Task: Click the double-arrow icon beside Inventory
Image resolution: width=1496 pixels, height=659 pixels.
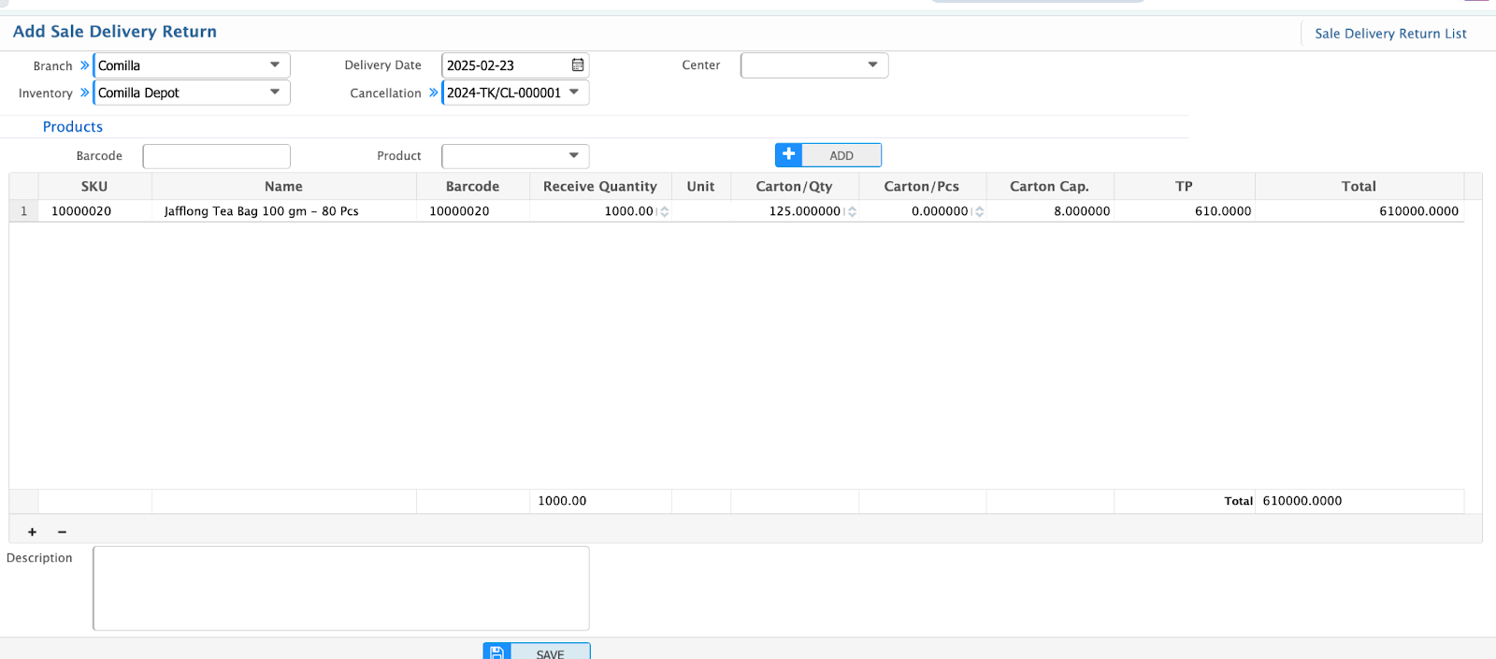Action: tap(84, 93)
